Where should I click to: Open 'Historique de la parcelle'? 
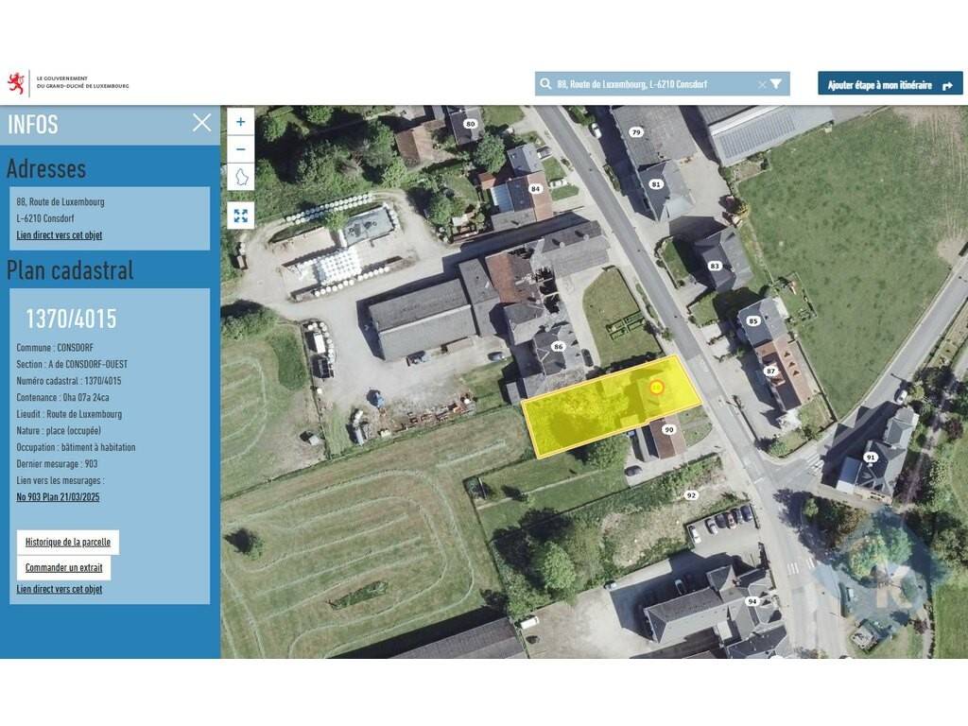click(68, 543)
